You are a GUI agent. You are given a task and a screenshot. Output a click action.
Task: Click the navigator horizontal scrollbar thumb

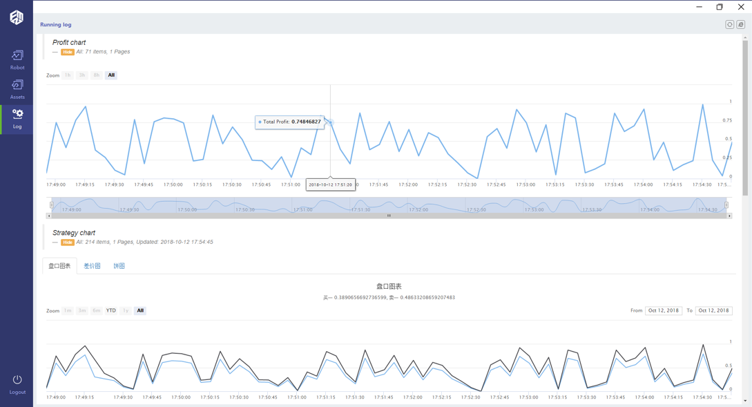tap(389, 216)
